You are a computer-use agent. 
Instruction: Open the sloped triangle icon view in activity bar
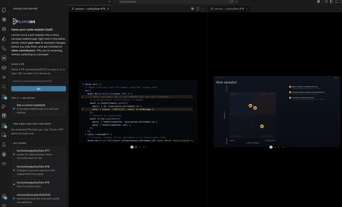pyautogui.click(x=4, y=39)
